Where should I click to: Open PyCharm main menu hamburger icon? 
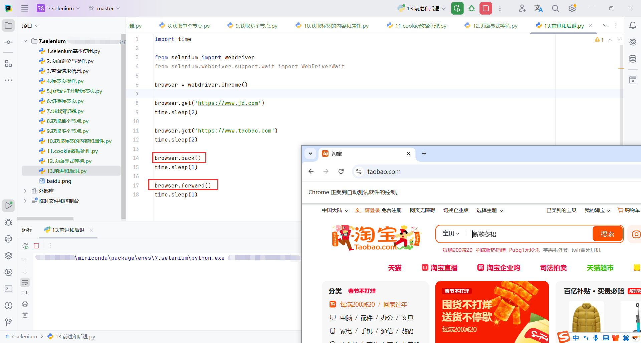25,8
